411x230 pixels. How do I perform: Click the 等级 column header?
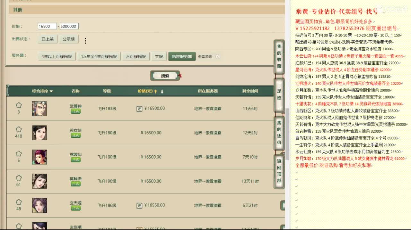[107, 91]
